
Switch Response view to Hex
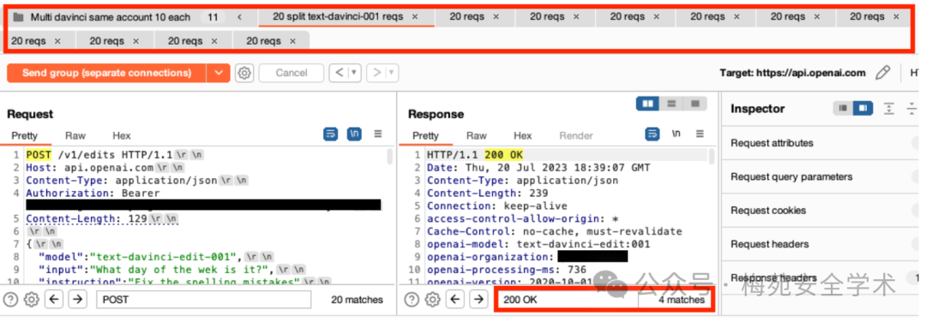click(523, 135)
